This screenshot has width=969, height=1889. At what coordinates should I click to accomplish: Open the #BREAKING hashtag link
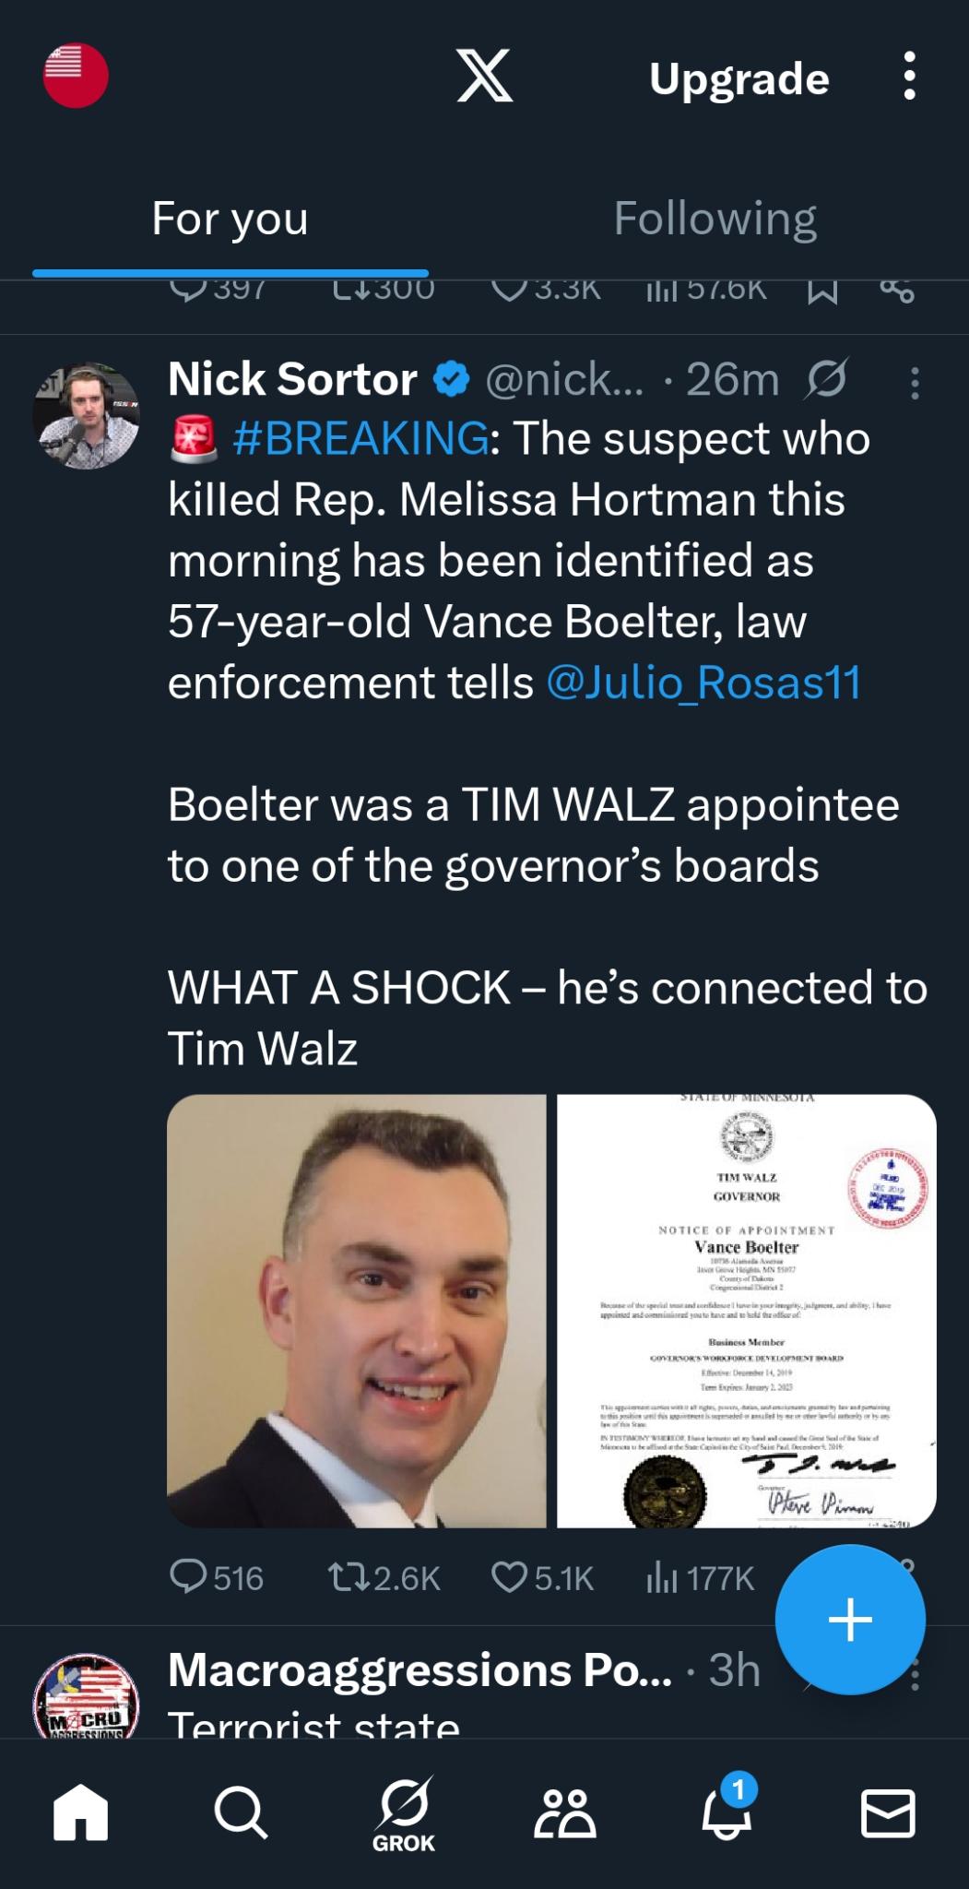pyautogui.click(x=360, y=438)
